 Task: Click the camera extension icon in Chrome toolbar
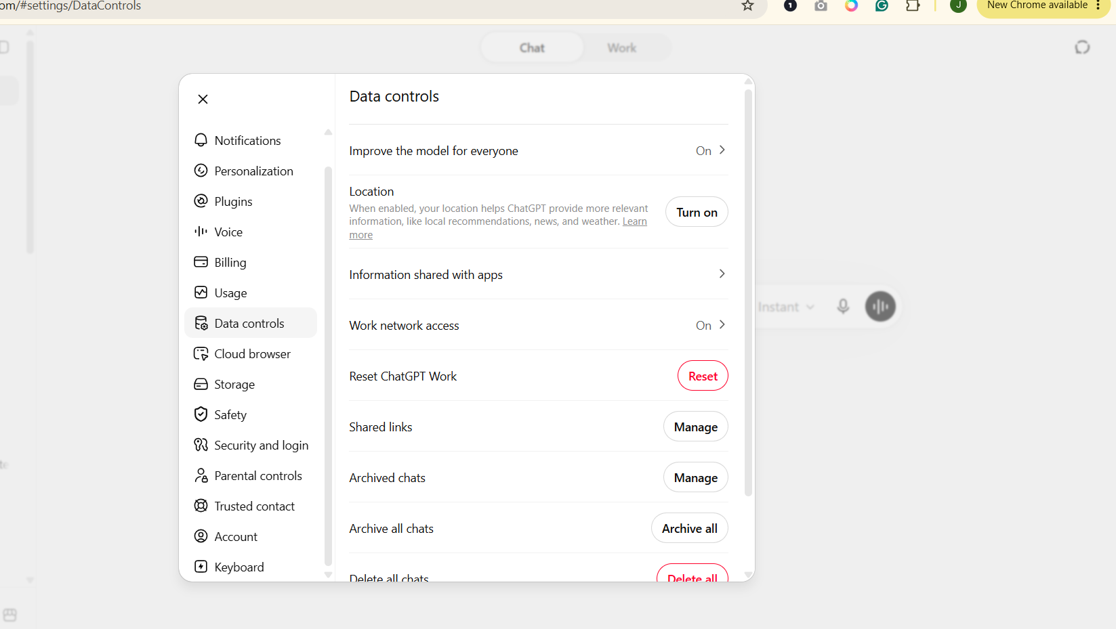coord(821,5)
